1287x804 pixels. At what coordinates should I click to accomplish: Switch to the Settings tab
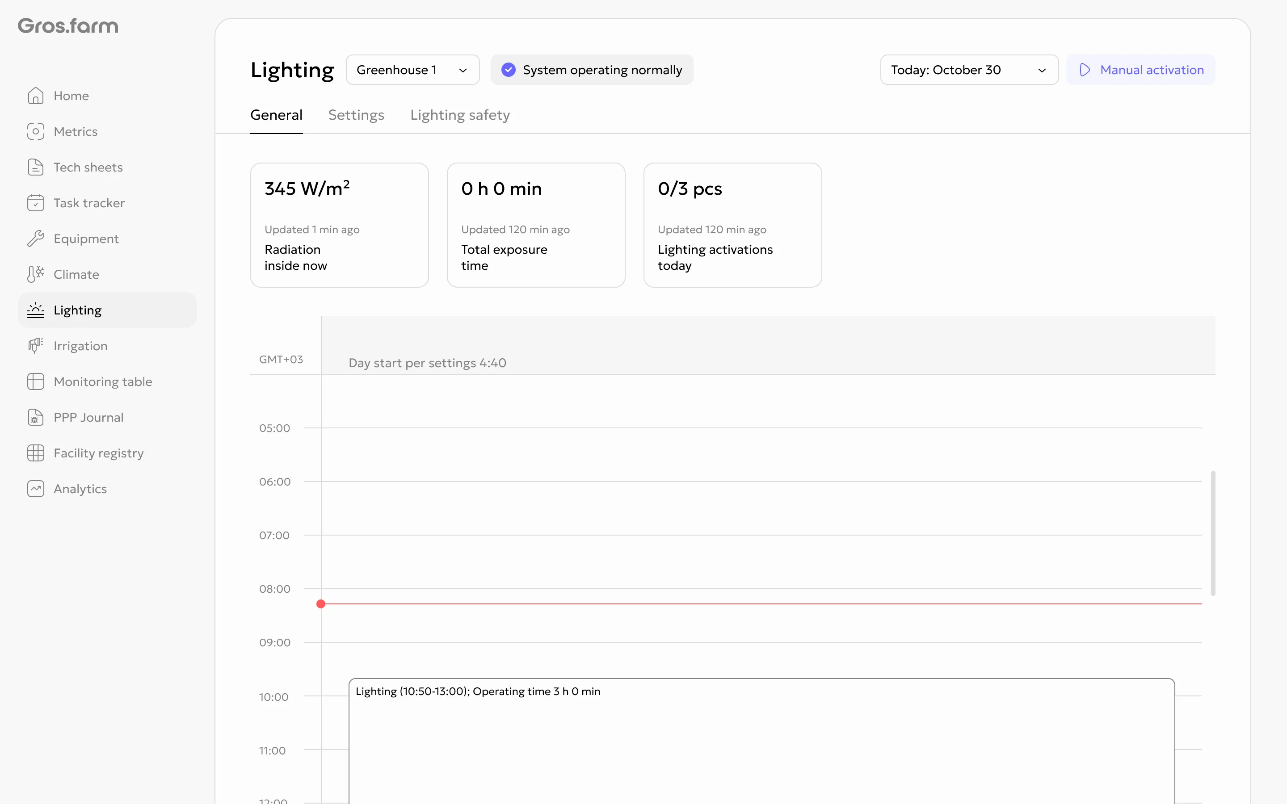point(356,115)
